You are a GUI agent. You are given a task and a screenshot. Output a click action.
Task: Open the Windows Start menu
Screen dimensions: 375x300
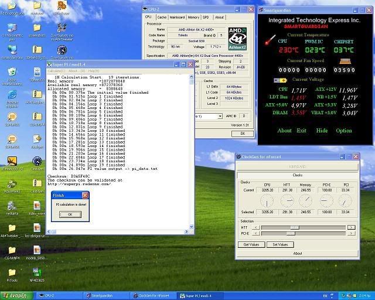17,296
